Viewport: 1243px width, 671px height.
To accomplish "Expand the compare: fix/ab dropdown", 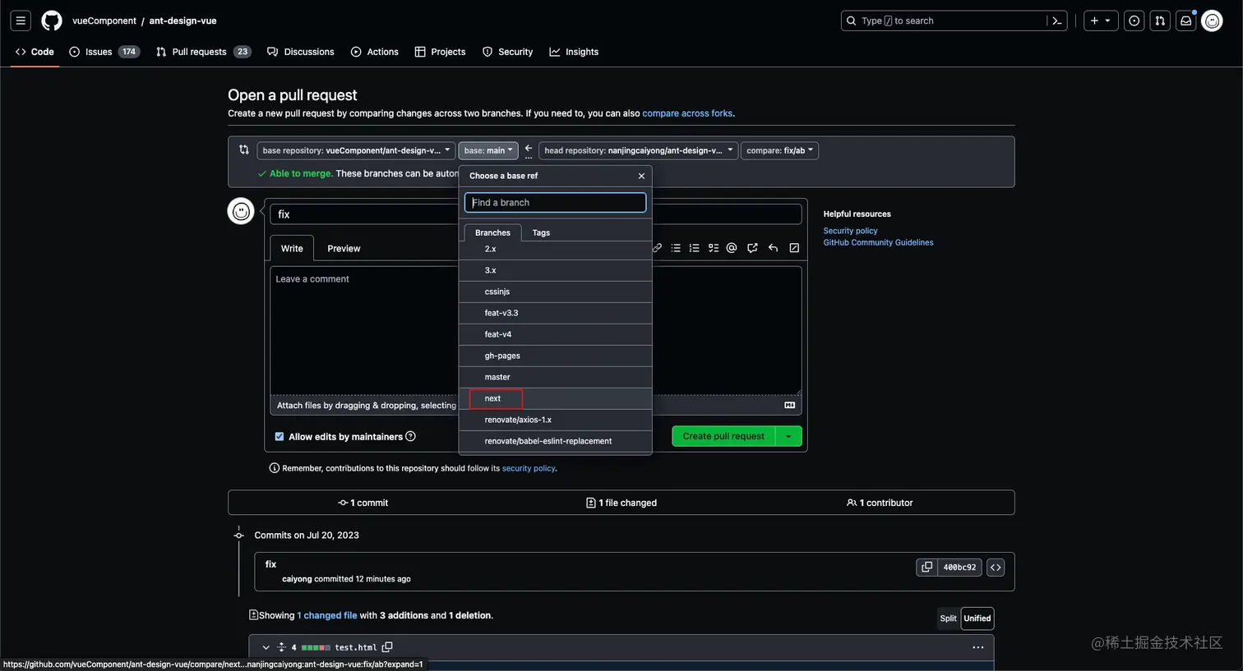I will click(779, 150).
